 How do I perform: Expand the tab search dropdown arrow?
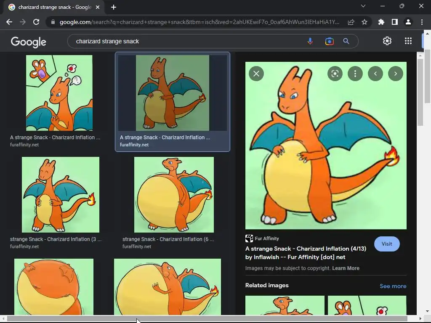click(363, 6)
